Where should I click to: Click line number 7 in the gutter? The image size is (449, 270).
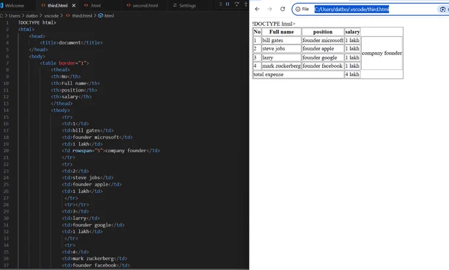coord(7,63)
